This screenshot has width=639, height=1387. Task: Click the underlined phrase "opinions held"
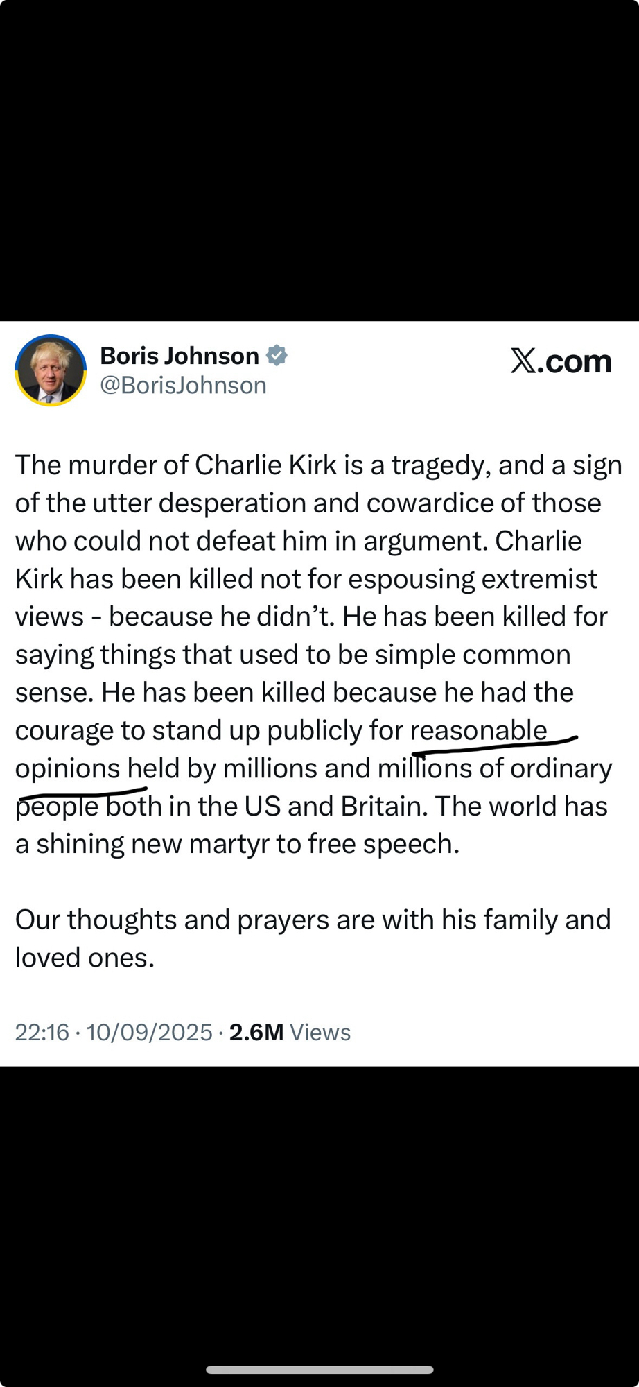pos(87,768)
